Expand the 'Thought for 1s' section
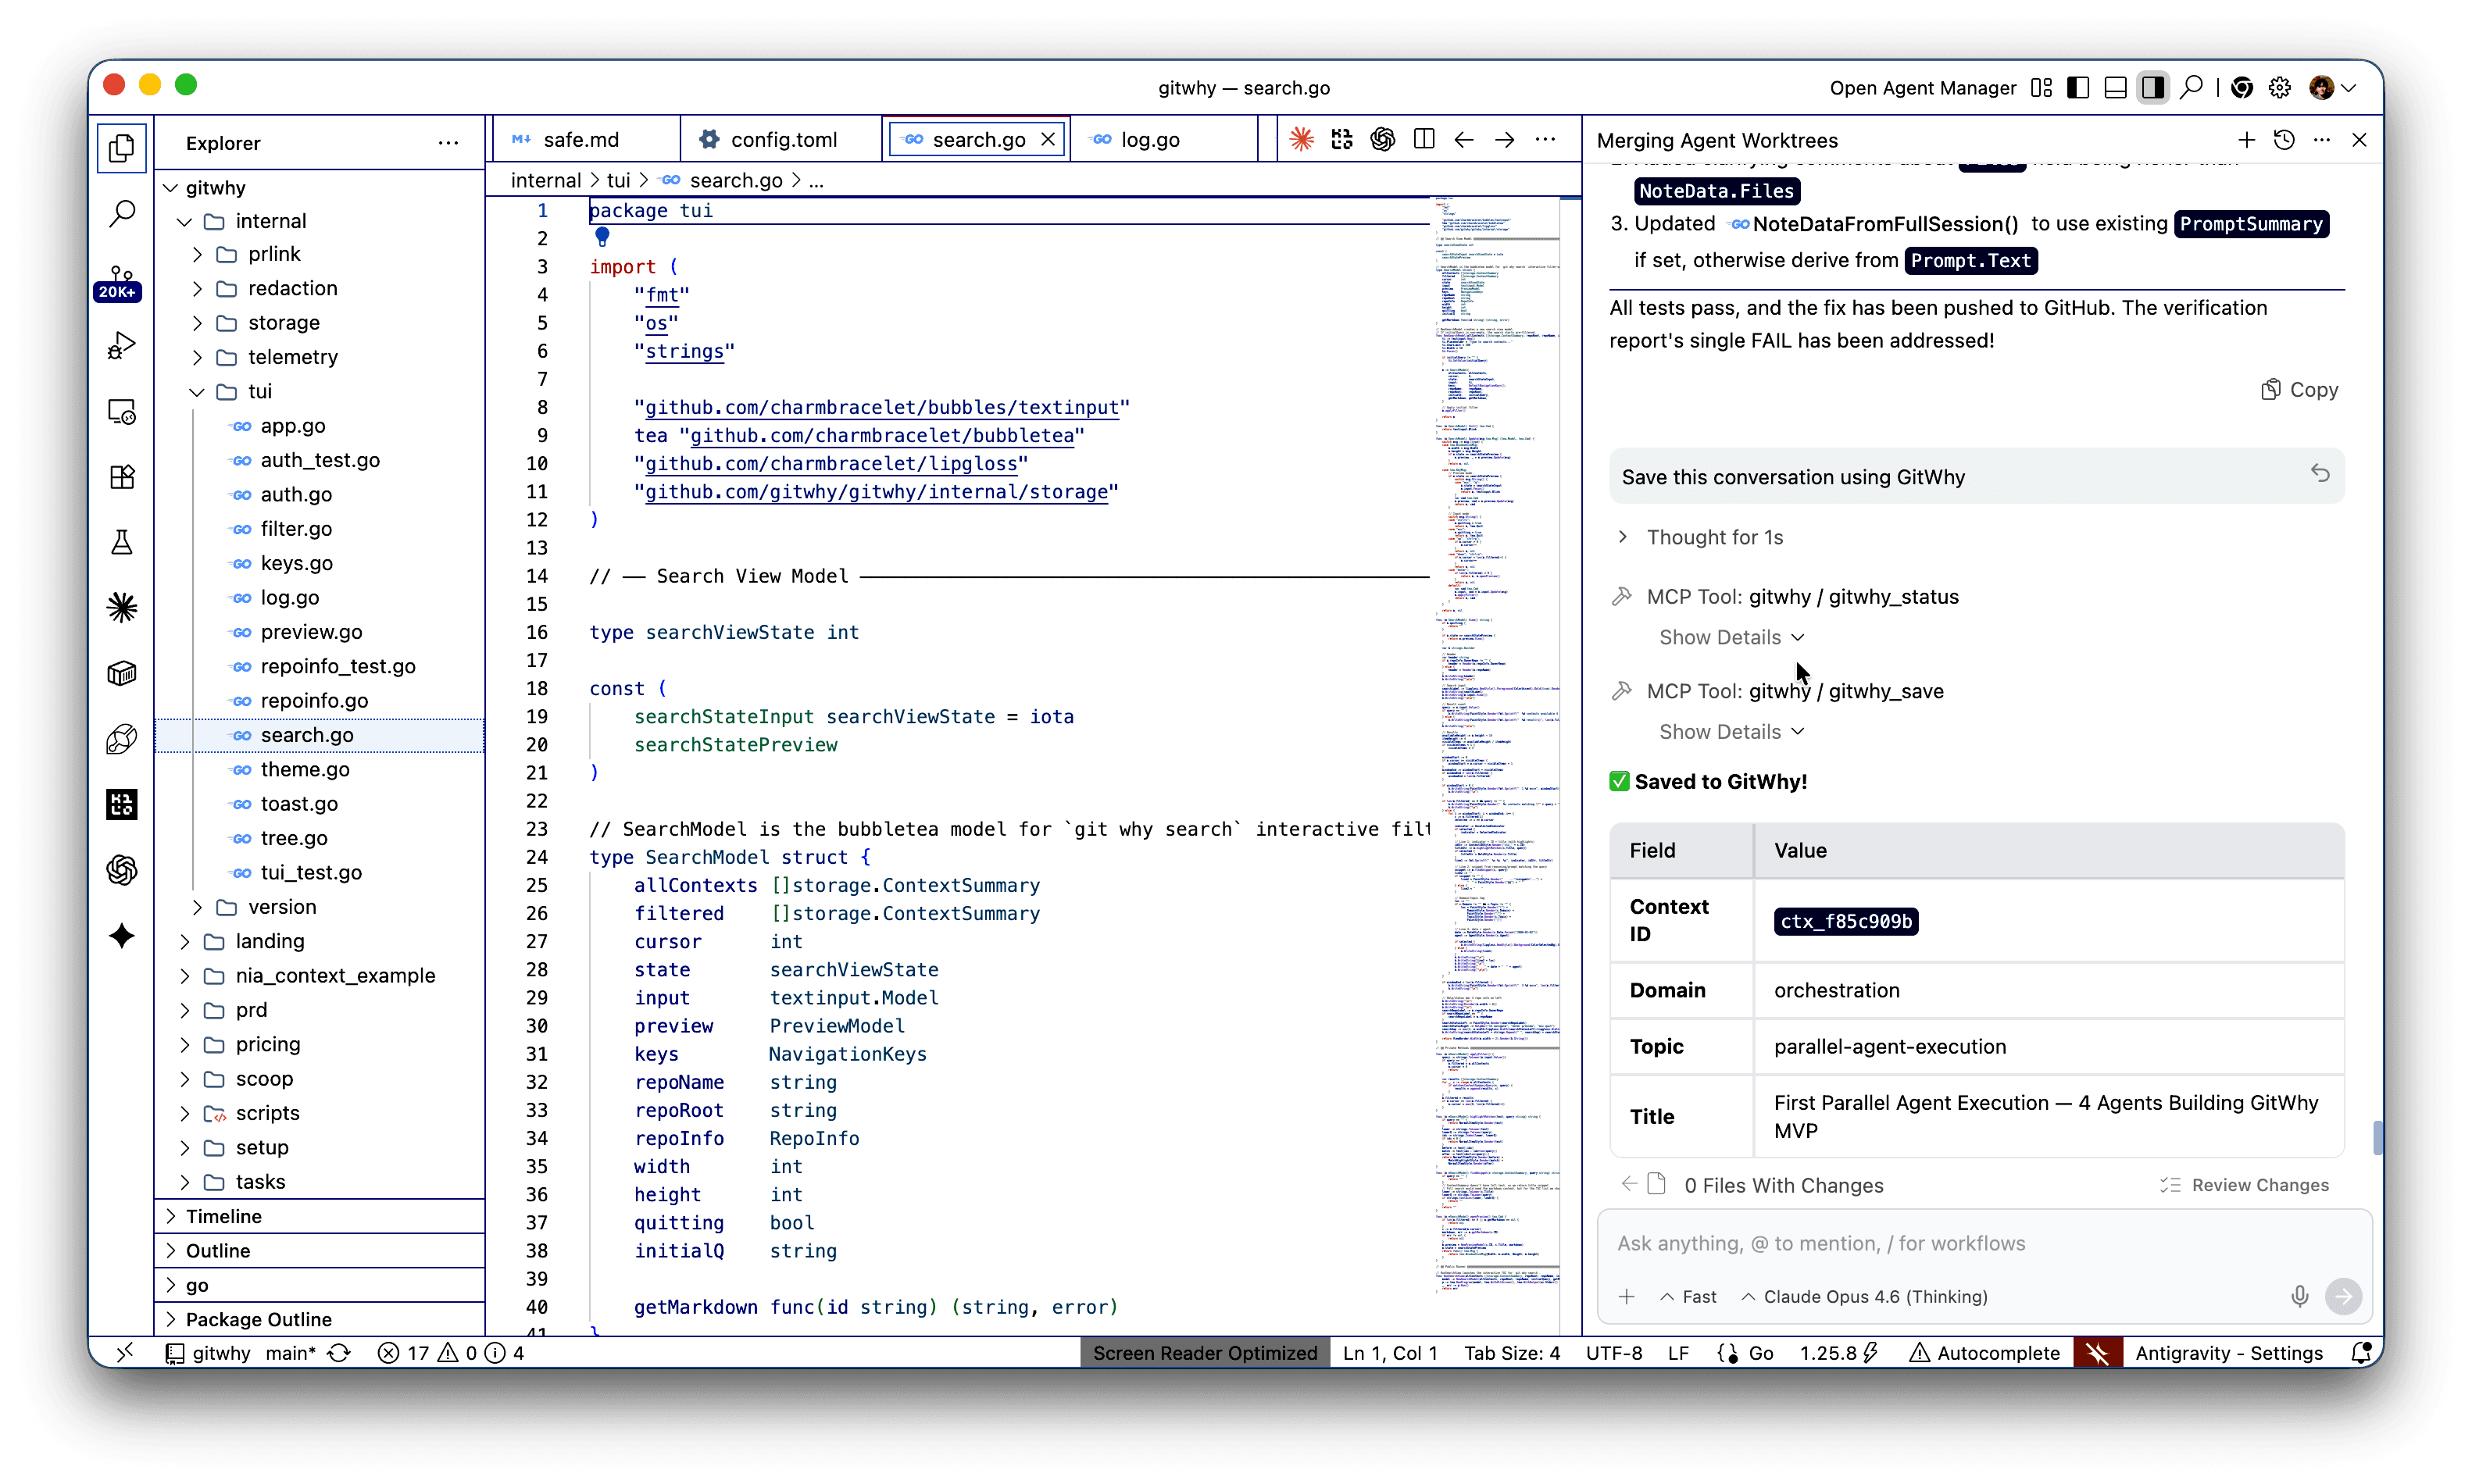Image resolution: width=2472 pixels, height=1484 pixels. 1714,537
